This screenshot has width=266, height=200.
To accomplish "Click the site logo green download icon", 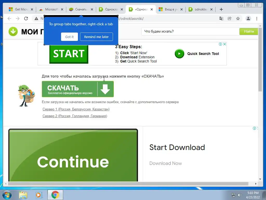I will (x=13, y=32).
